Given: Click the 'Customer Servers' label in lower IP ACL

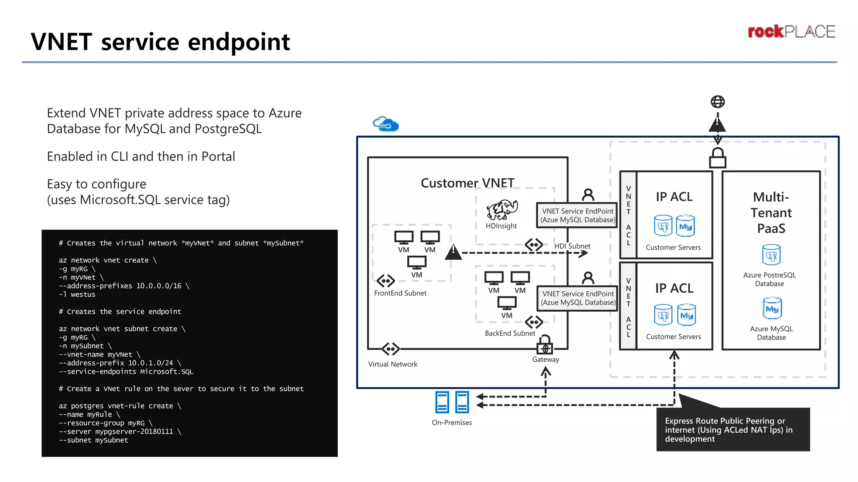Looking at the screenshot, I should (673, 336).
